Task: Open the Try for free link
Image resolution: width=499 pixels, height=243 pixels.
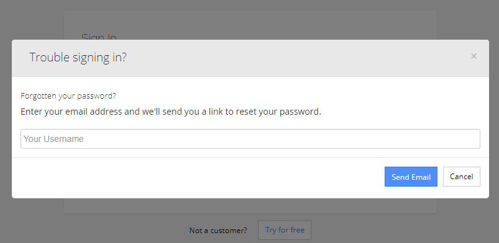Action: [x=285, y=230]
